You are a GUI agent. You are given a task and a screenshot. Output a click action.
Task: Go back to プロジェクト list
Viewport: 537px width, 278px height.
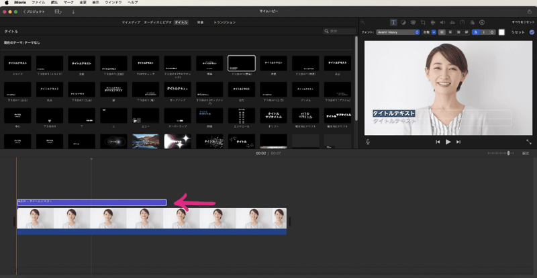34,11
